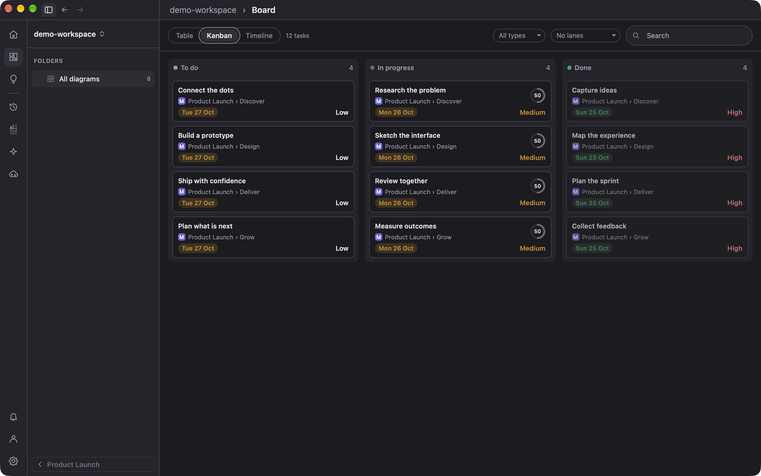The width and height of the screenshot is (761, 476).
Task: Open the Ship with confidence card
Action: pos(263,192)
